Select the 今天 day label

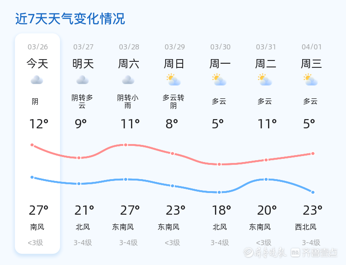point(37,64)
